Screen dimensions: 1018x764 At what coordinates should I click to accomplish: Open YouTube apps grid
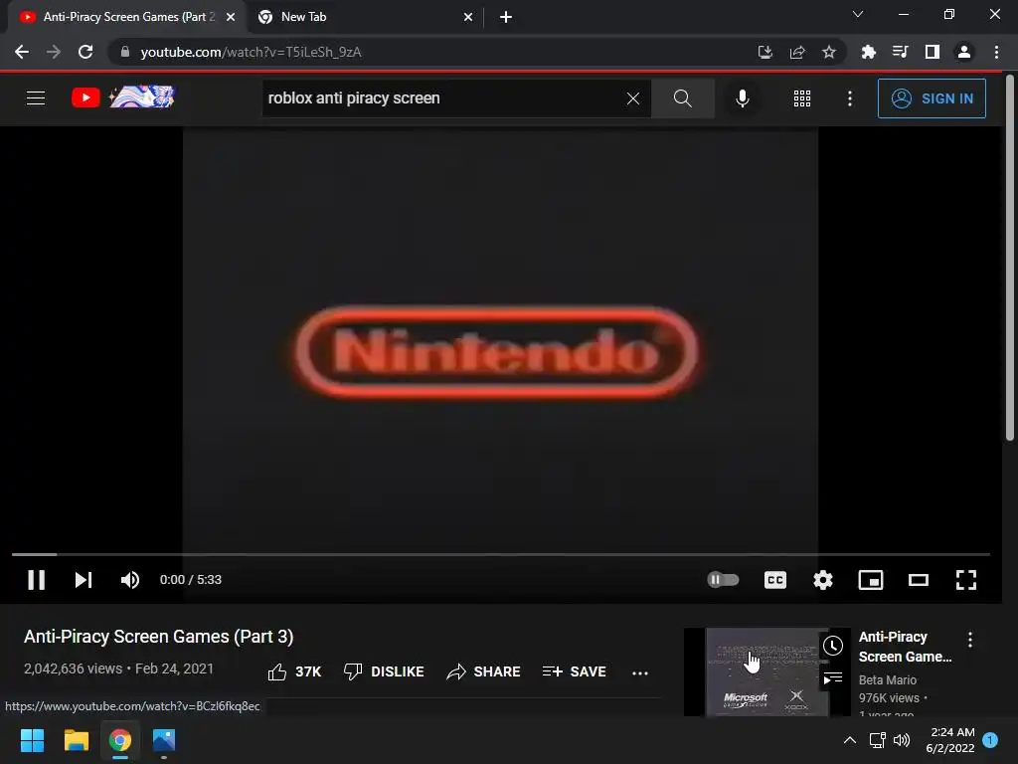(x=802, y=98)
